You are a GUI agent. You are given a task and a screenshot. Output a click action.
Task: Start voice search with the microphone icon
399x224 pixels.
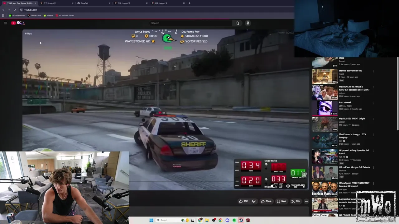tap(248, 23)
